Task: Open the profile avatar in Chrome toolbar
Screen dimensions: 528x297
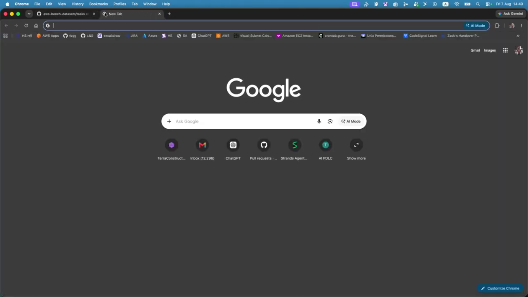Action: [x=512, y=26]
